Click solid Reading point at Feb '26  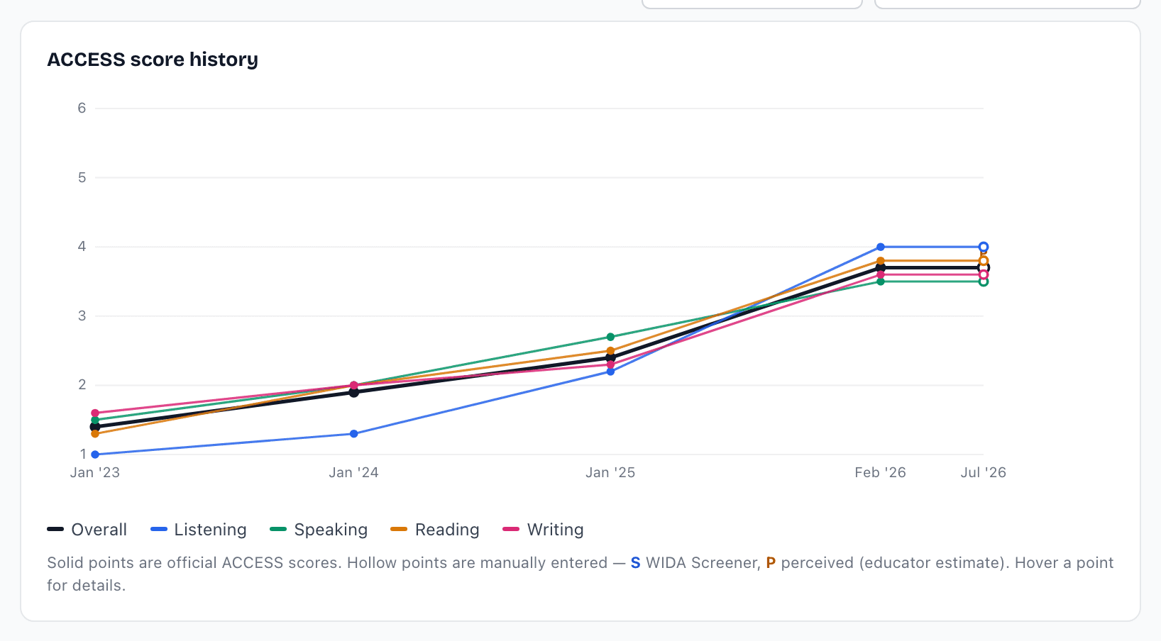[x=881, y=261]
